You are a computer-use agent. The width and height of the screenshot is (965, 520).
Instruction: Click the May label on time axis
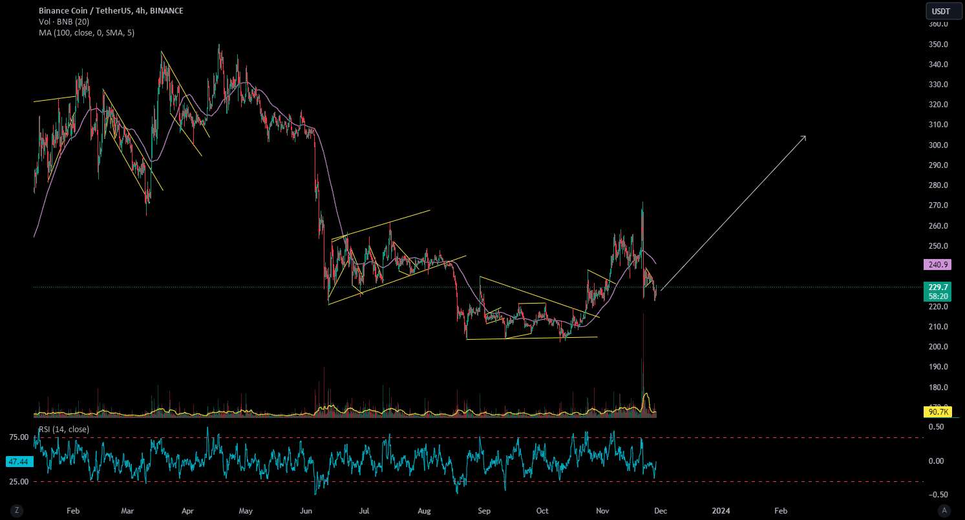click(x=246, y=510)
